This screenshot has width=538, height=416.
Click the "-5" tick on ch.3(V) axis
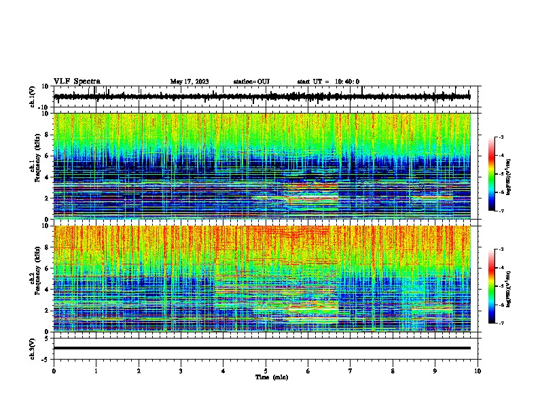coord(46,360)
